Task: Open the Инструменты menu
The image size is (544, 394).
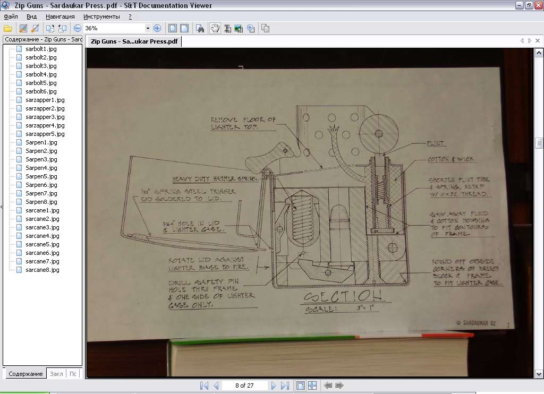Action: tap(101, 16)
